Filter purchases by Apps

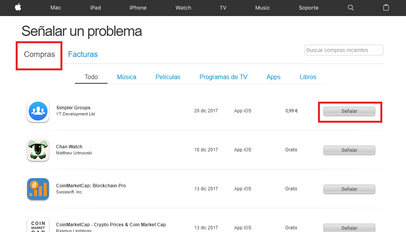[274, 77]
